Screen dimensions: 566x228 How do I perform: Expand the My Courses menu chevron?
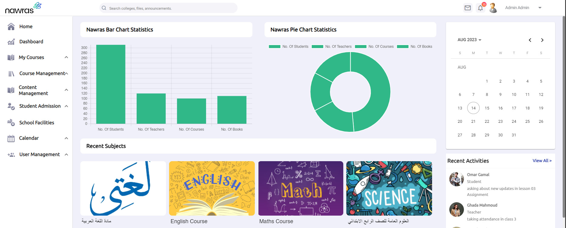66,57
